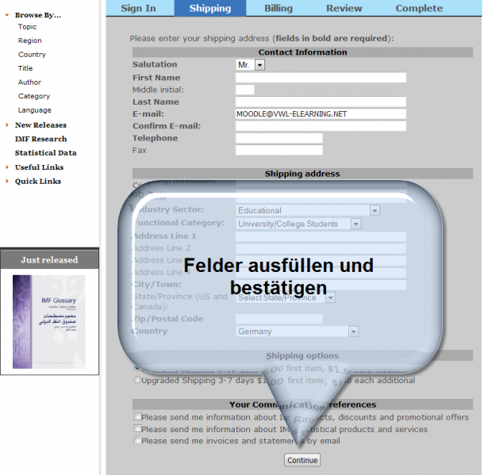
Task: Check the promotional offers information checkbox
Action: (x=138, y=417)
